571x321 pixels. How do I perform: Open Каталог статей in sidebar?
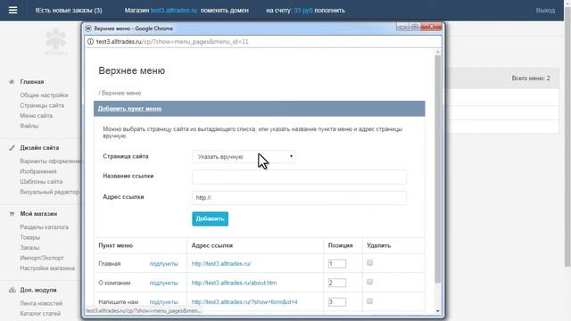(40, 313)
